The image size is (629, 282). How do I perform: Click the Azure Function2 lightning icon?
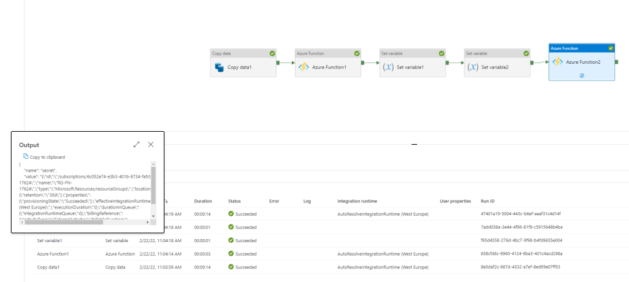click(557, 62)
